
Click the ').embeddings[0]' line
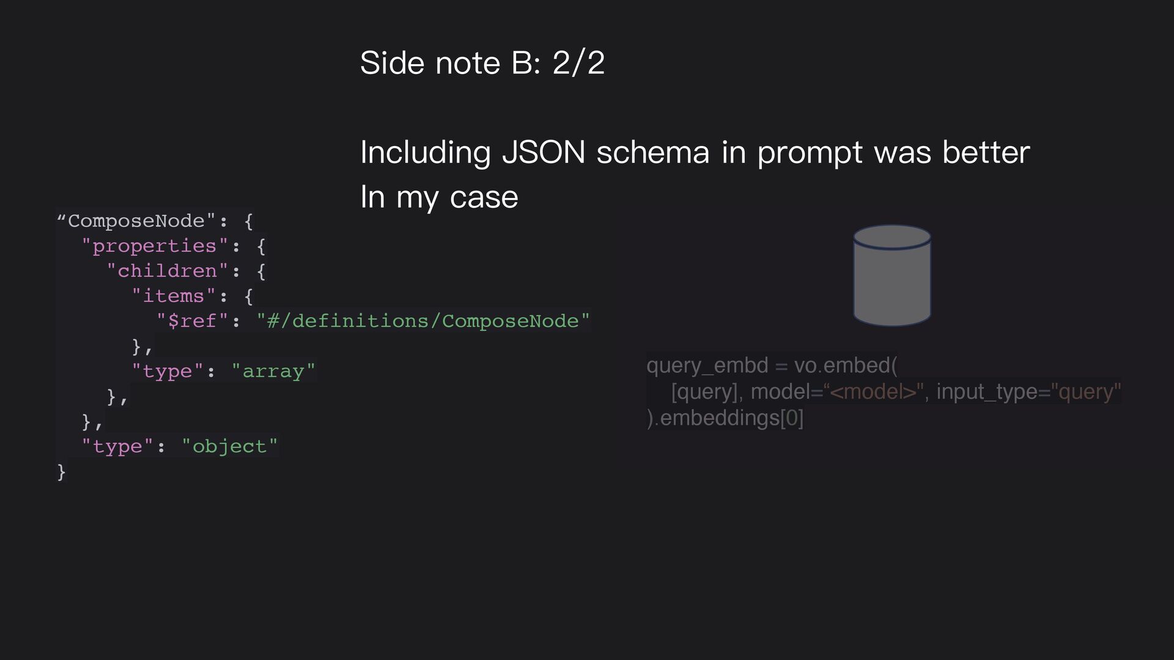[725, 418]
